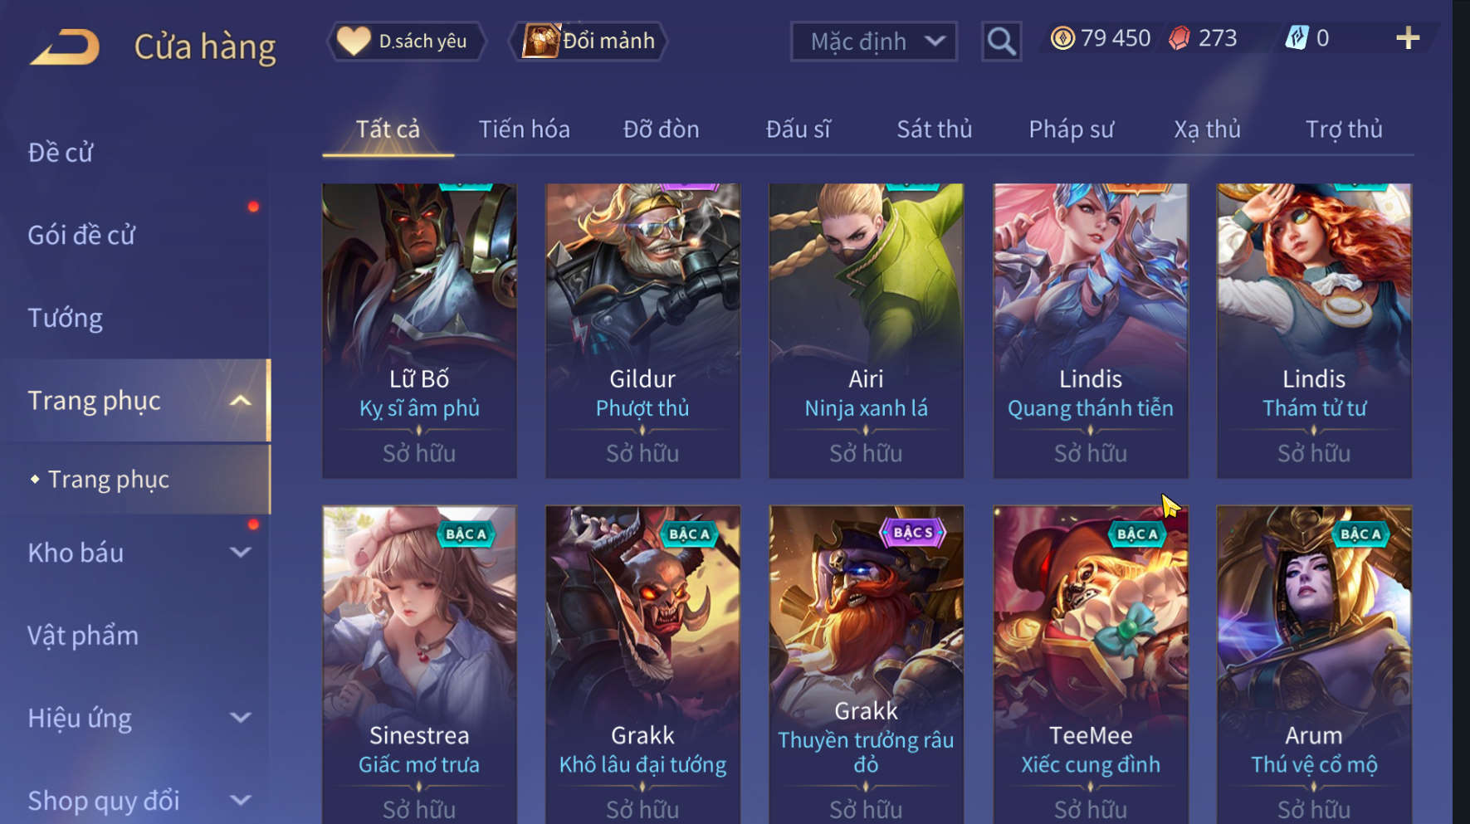Switch to the Pháp sư tab
The width and height of the screenshot is (1470, 824).
click(1071, 129)
